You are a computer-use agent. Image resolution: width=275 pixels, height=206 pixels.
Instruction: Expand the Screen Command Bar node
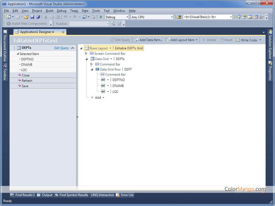click(86, 54)
